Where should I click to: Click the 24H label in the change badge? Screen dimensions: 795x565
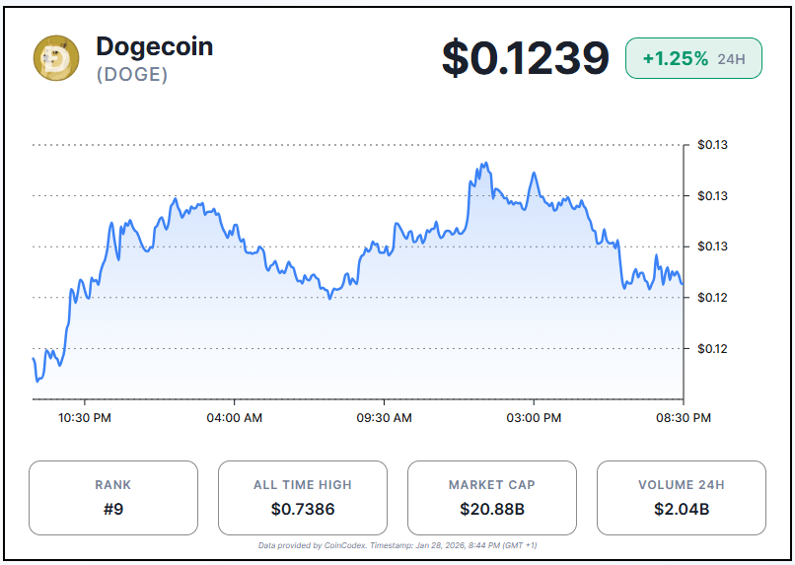(x=731, y=59)
